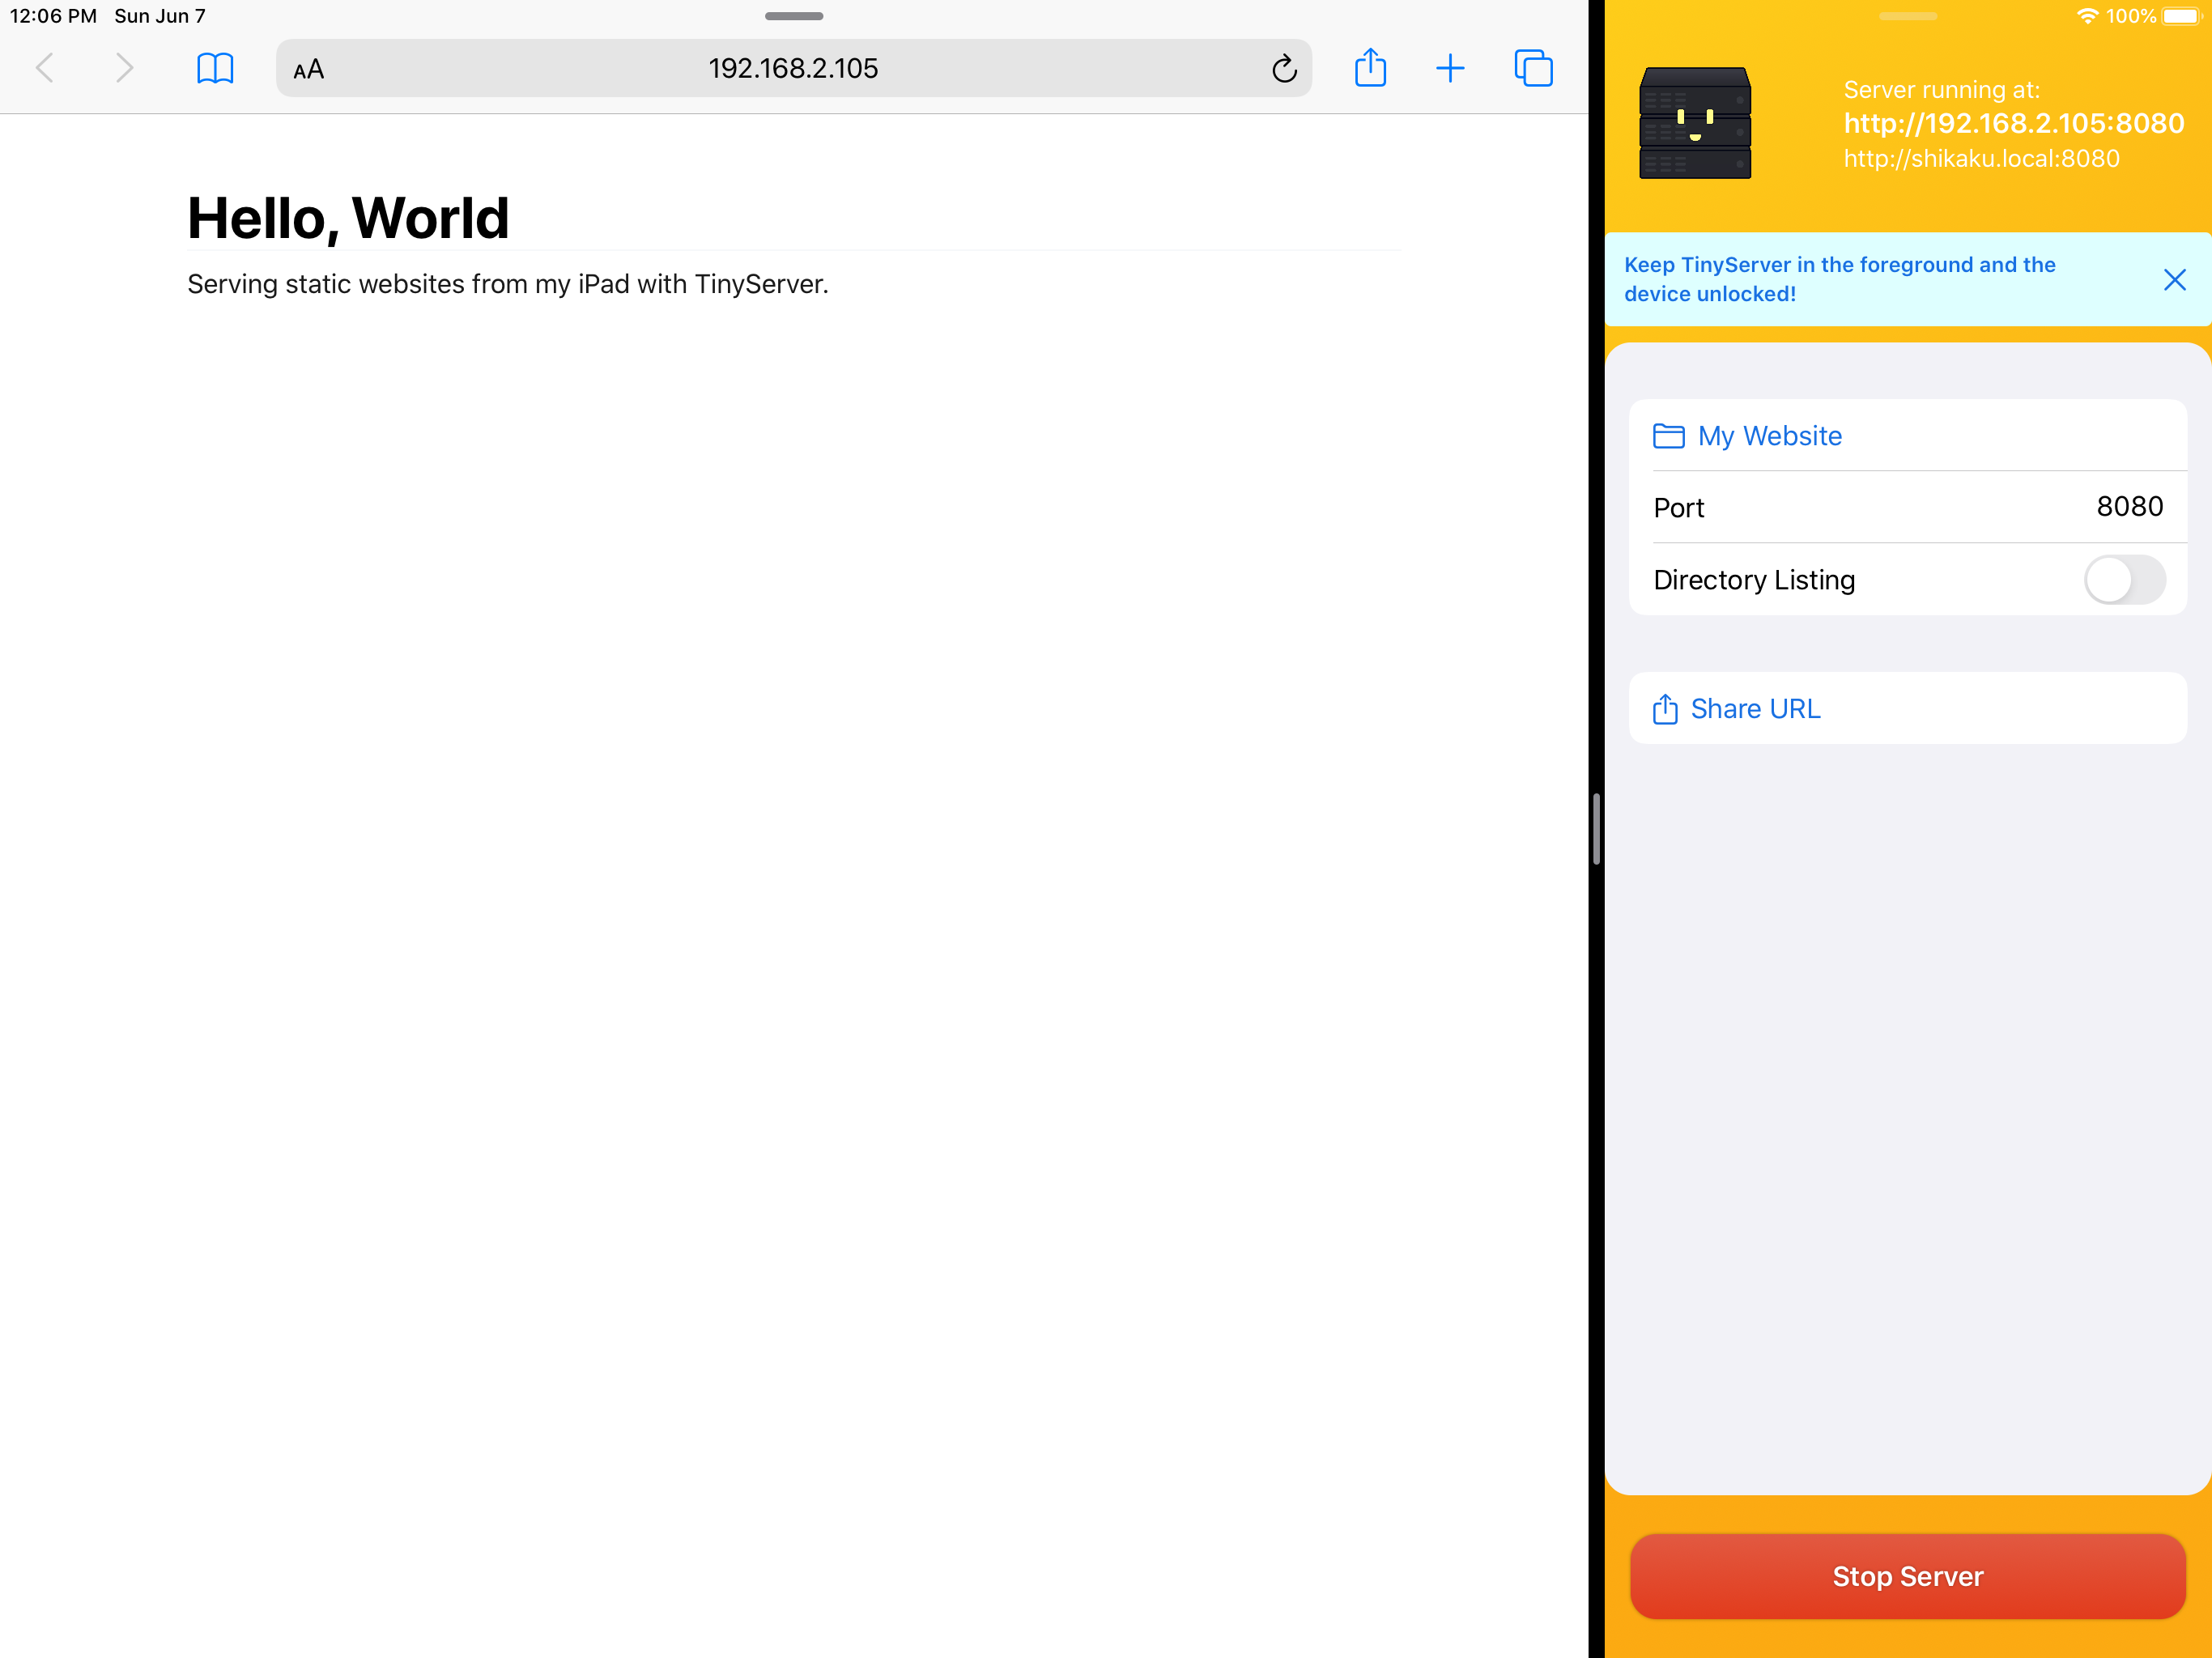Tap the Share URL row
The width and height of the screenshot is (2212, 1658).
point(1754,709)
